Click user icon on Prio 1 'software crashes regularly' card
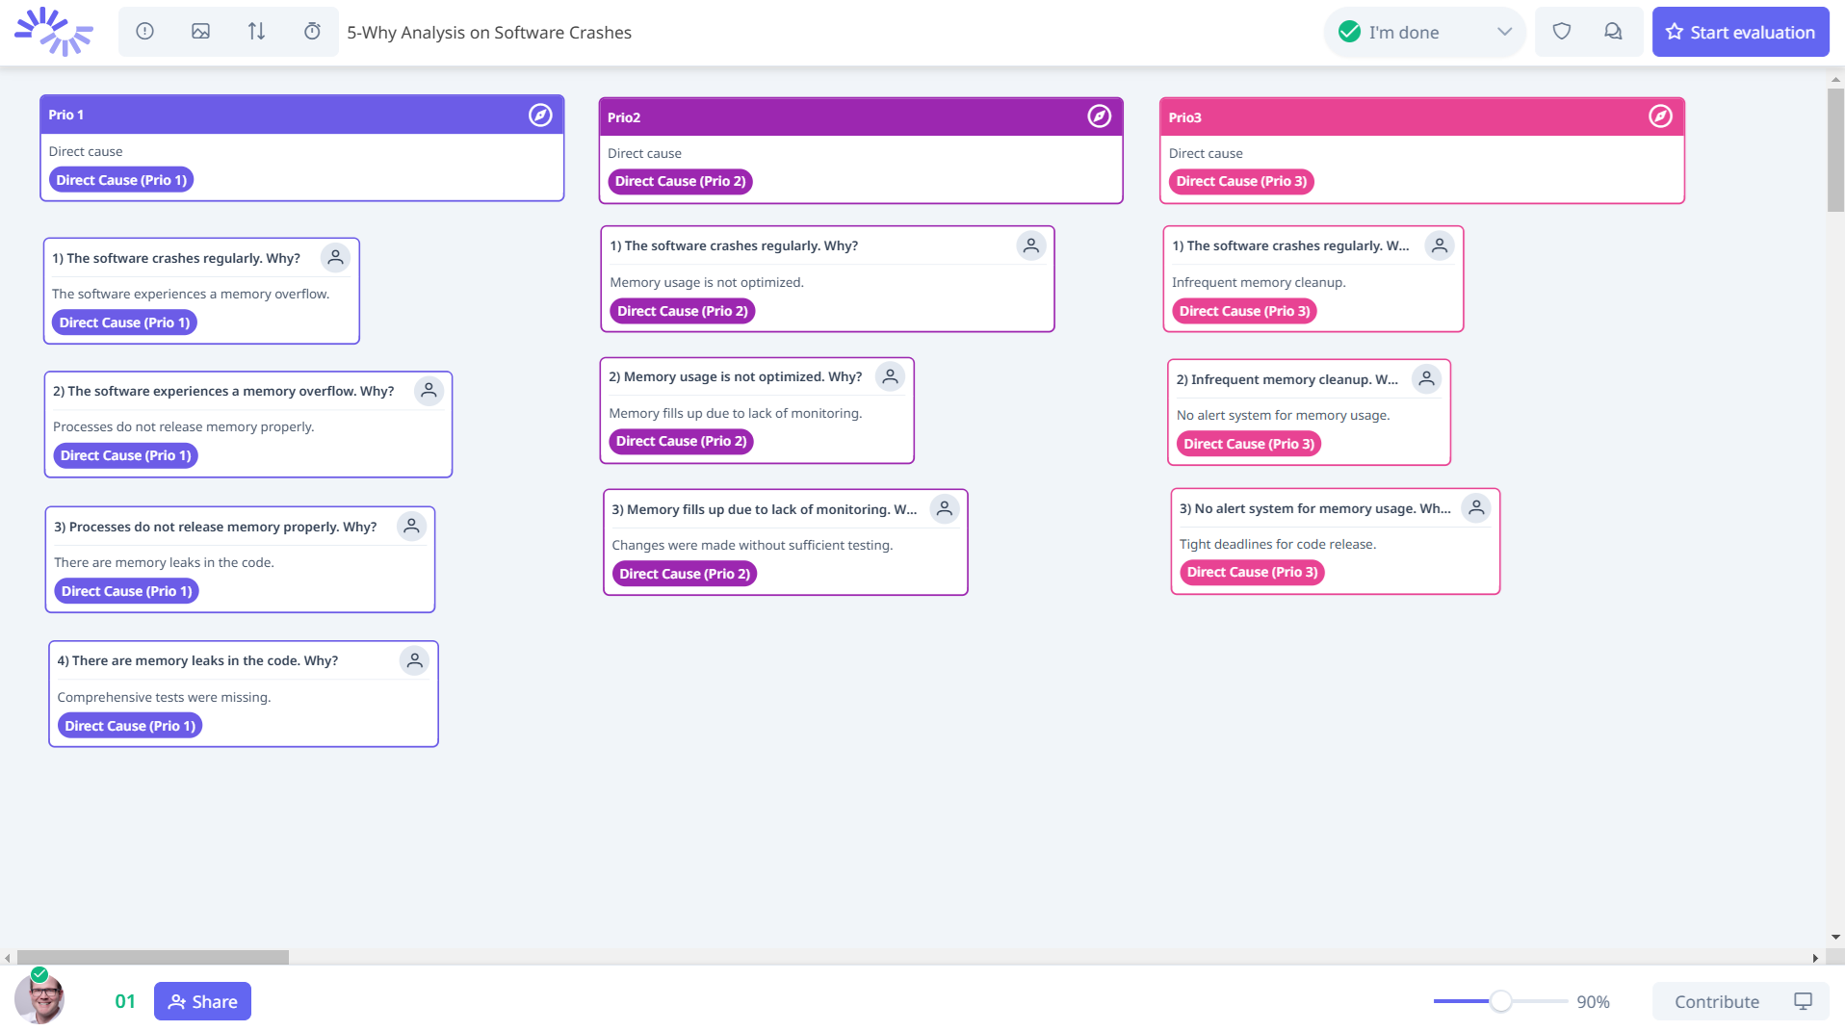This screenshot has width=1845, height=1031. (x=335, y=257)
